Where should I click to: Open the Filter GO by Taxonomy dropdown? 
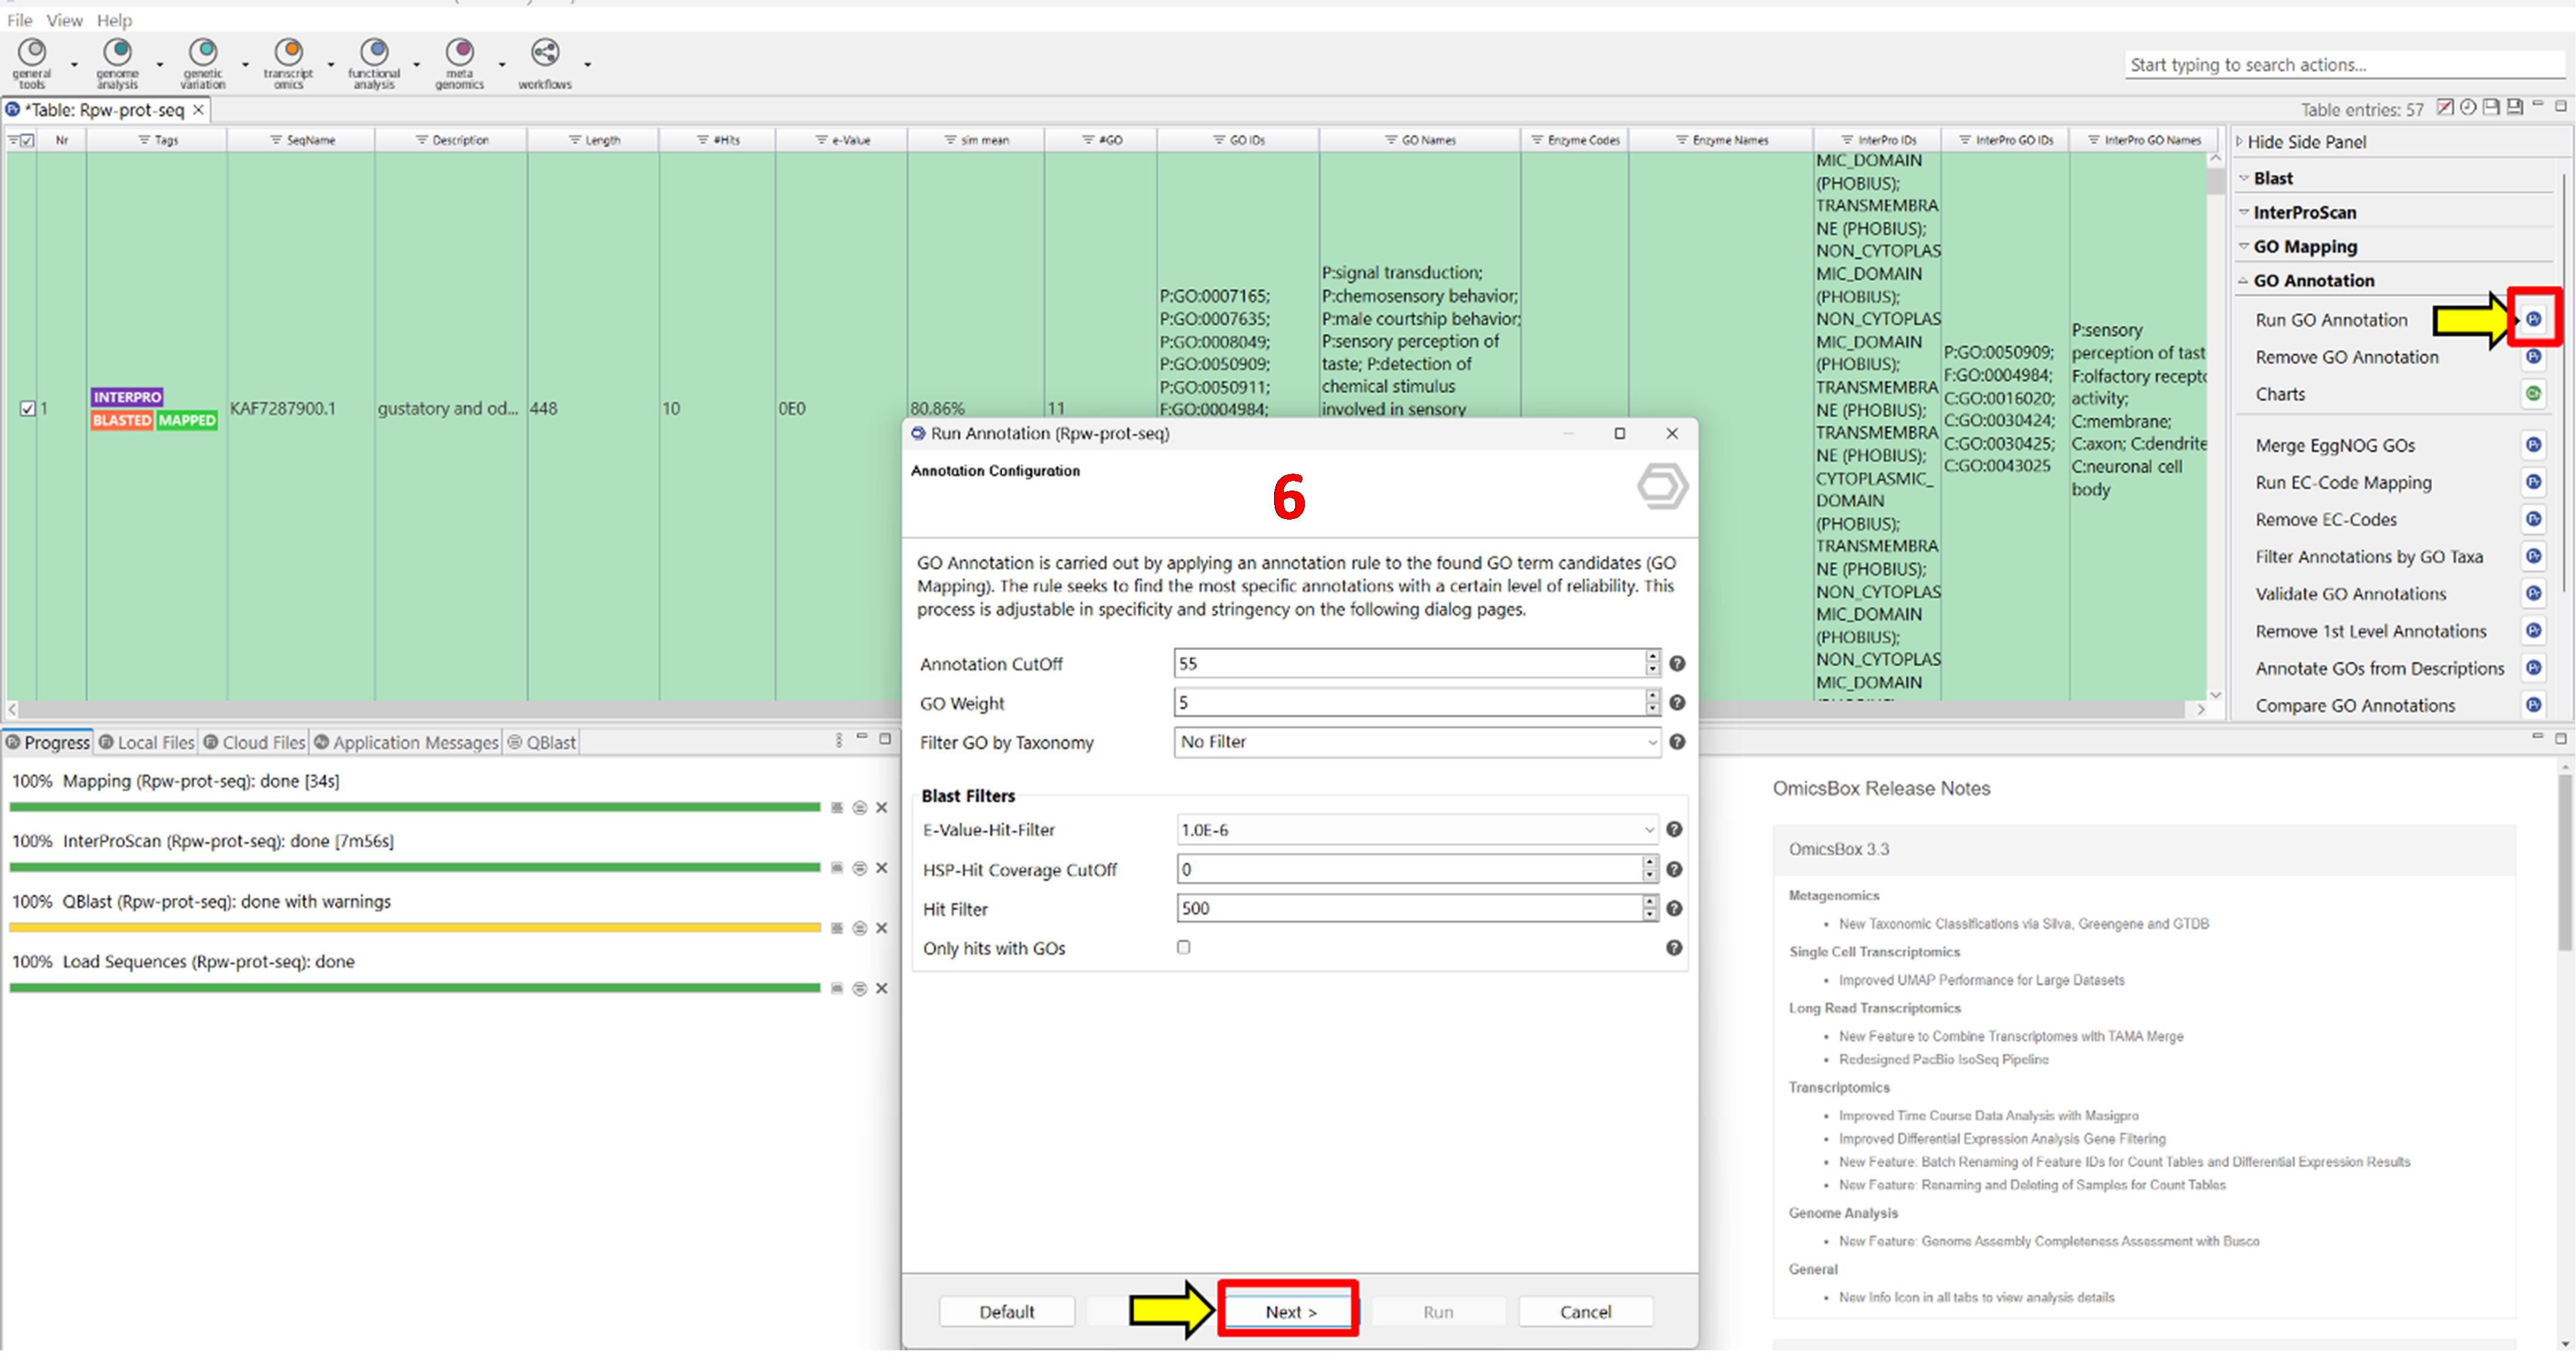point(1416,742)
